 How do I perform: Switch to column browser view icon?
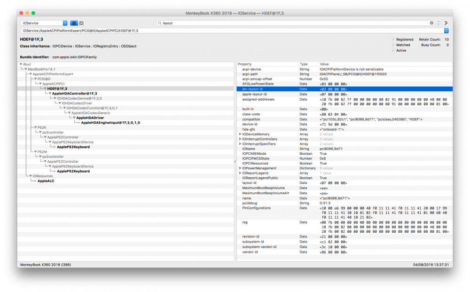81,23
